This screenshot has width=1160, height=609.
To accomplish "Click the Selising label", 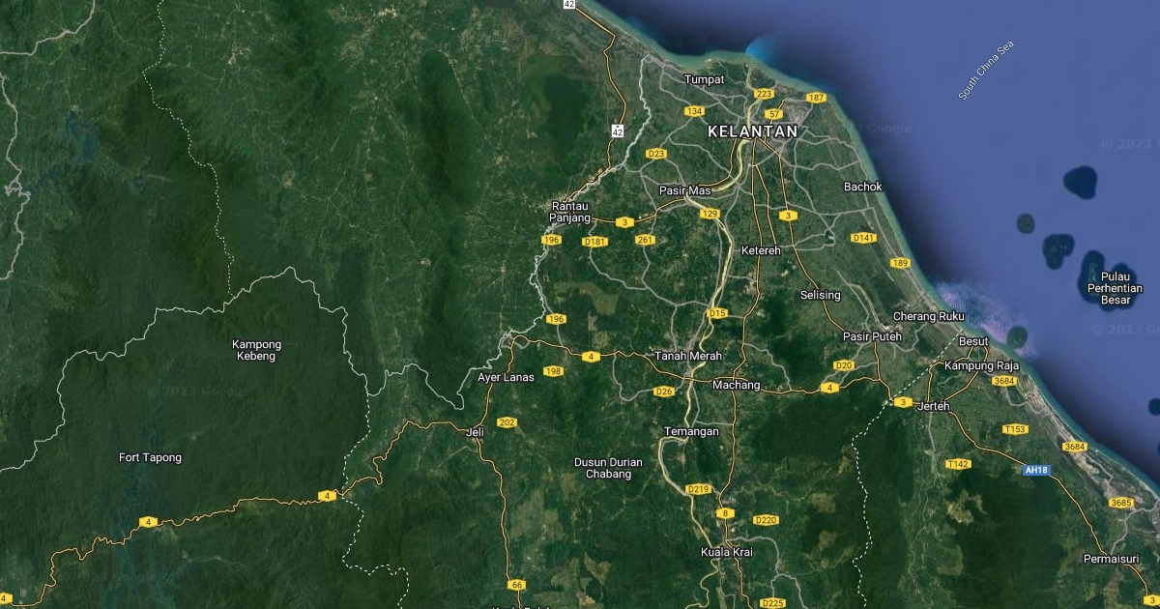I will 821,295.
